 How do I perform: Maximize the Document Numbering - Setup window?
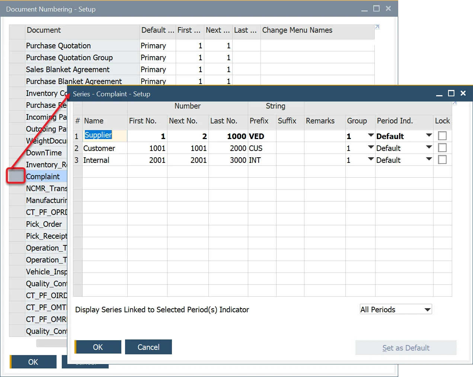tap(376, 9)
